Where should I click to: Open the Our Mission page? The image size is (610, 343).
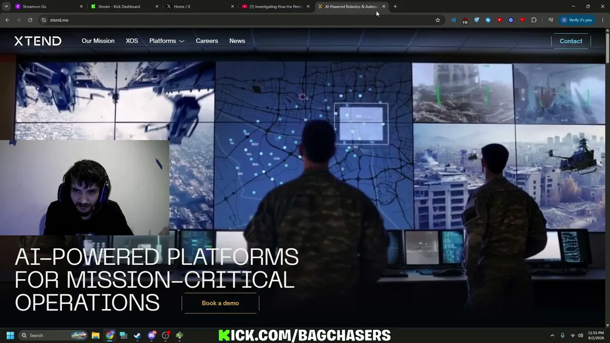pyautogui.click(x=98, y=41)
